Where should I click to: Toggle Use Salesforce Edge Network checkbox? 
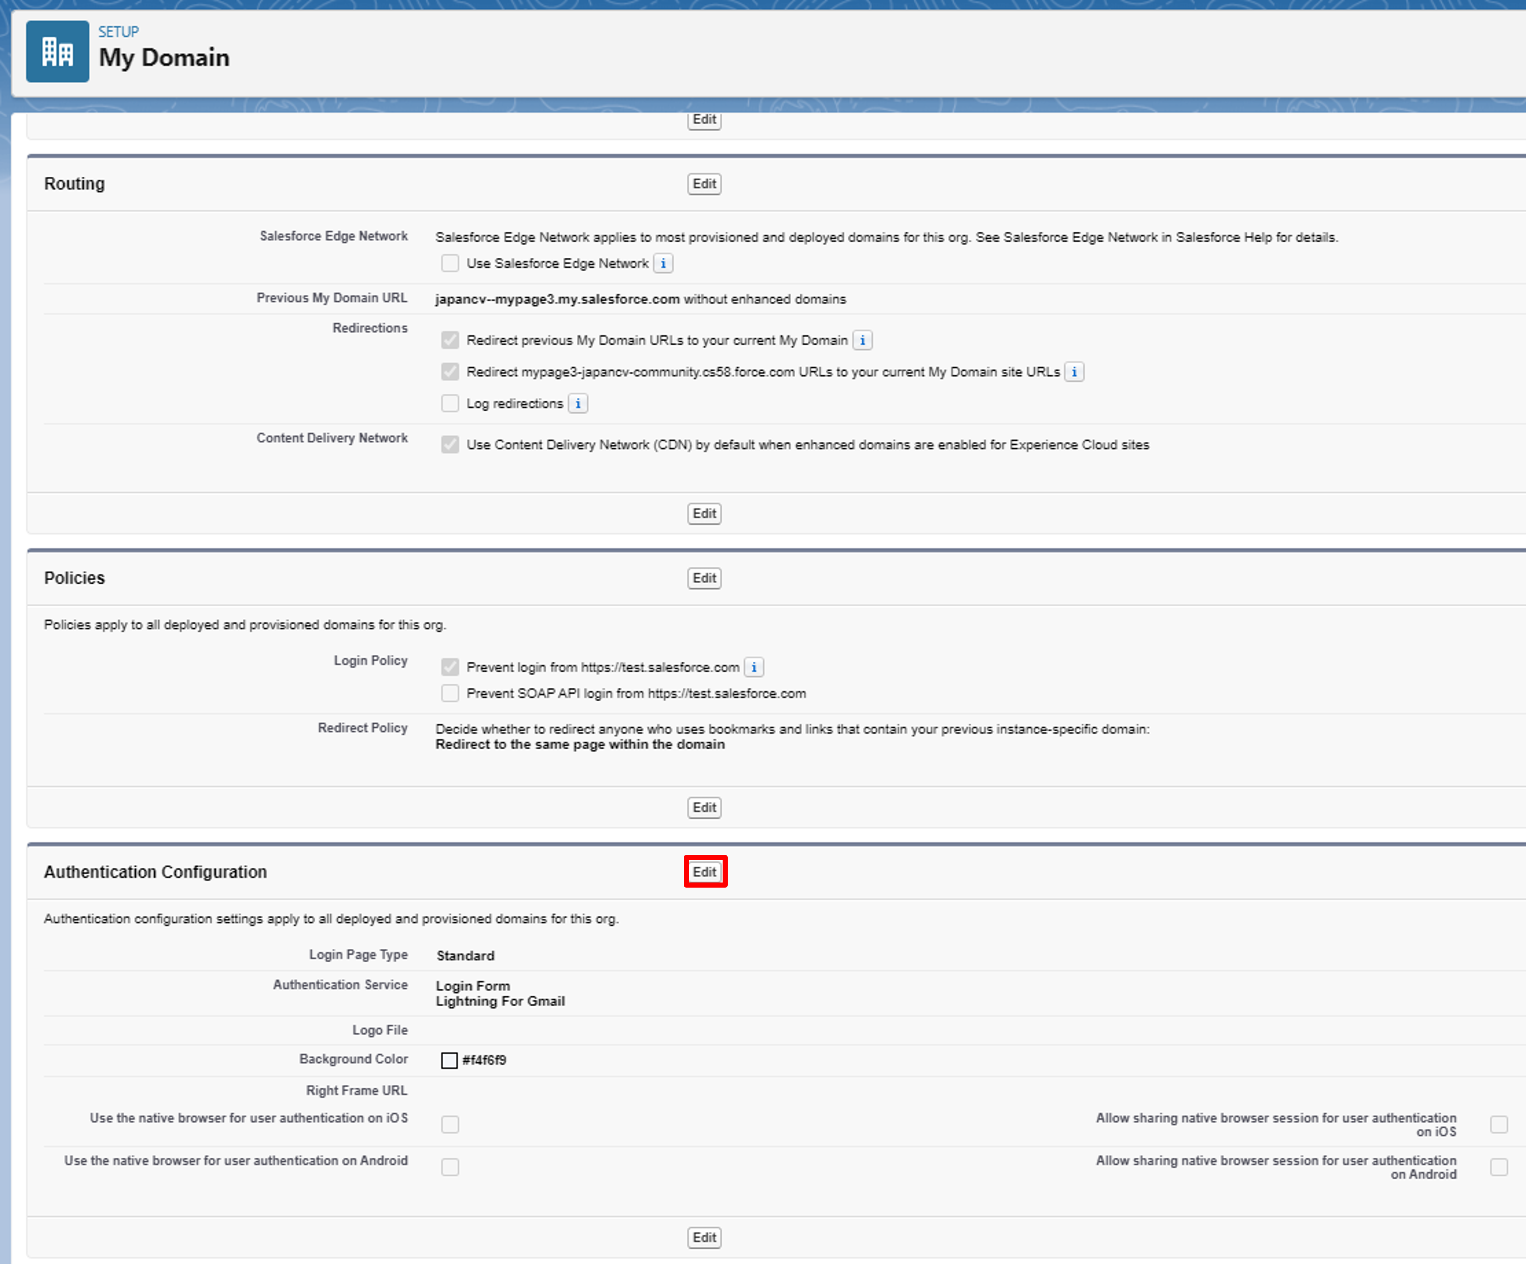click(x=450, y=263)
